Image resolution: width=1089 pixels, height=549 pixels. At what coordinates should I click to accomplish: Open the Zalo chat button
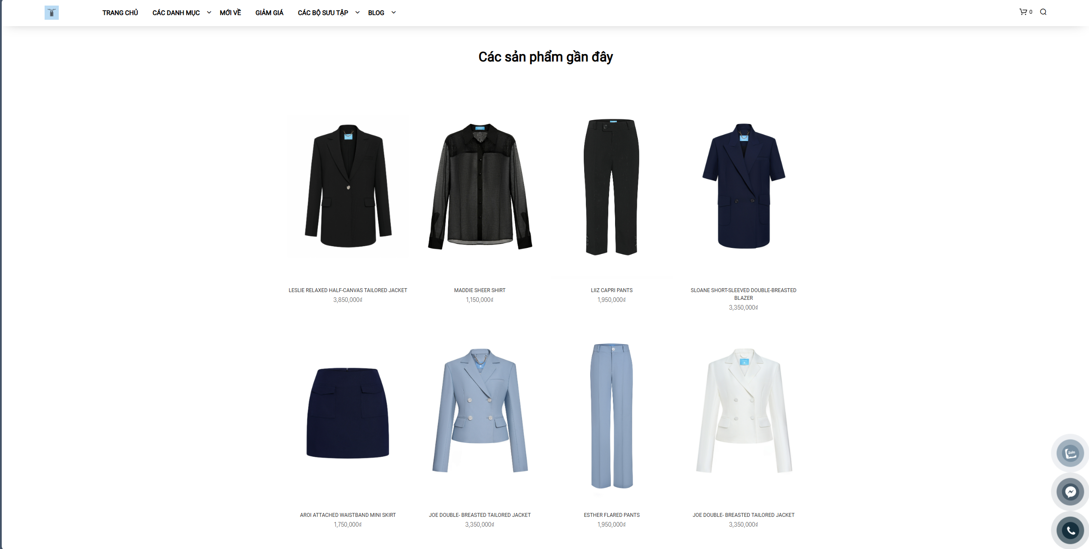click(x=1070, y=453)
